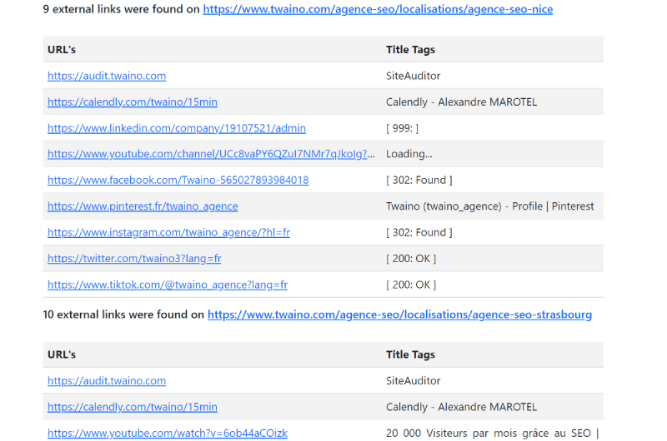Viewport: 667px width, 441px height.
Task: Select the "URL's" header in Strasbourg table
Action: 62,354
